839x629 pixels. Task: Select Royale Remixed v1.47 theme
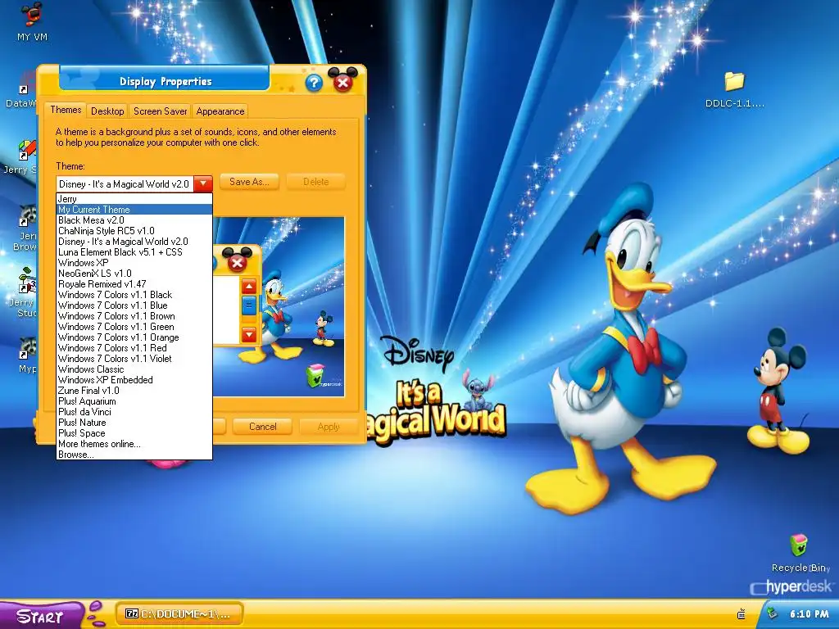pos(134,284)
